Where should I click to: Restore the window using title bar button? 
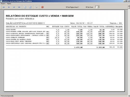126,1
